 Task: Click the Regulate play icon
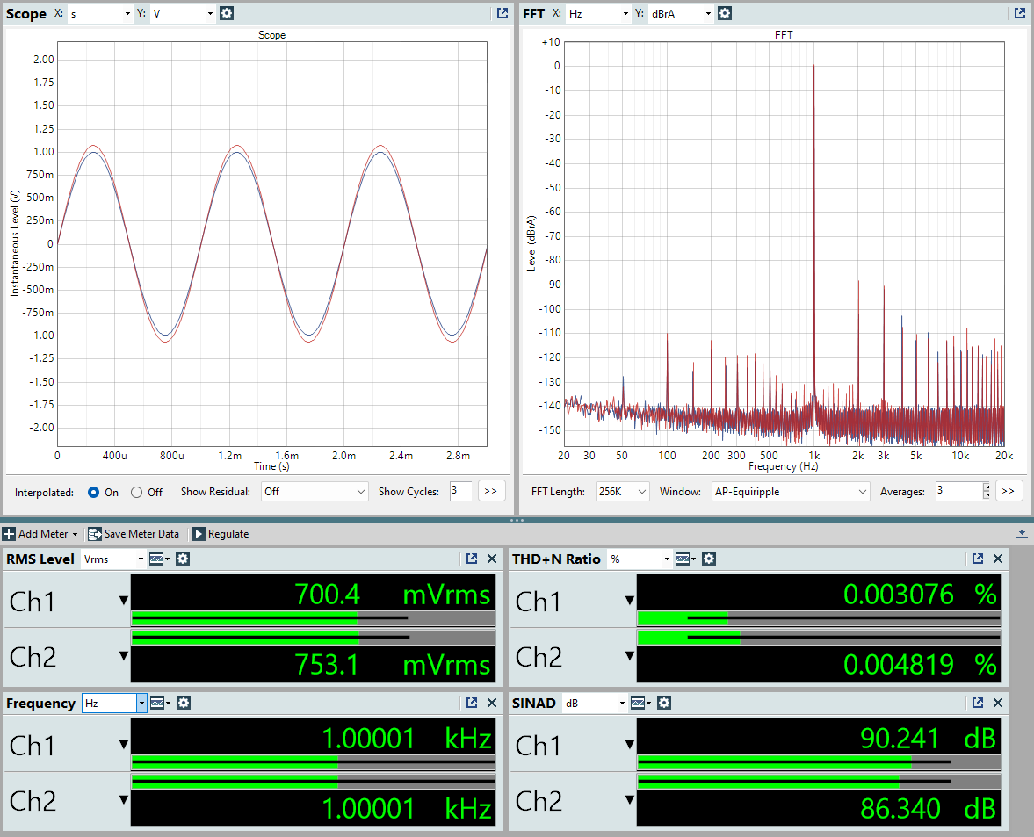pos(199,534)
